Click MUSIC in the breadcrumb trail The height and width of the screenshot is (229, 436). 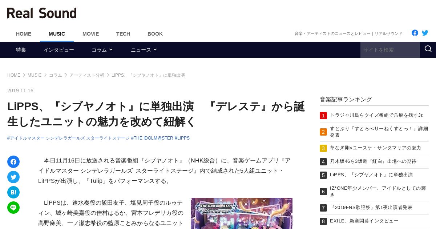click(35, 75)
